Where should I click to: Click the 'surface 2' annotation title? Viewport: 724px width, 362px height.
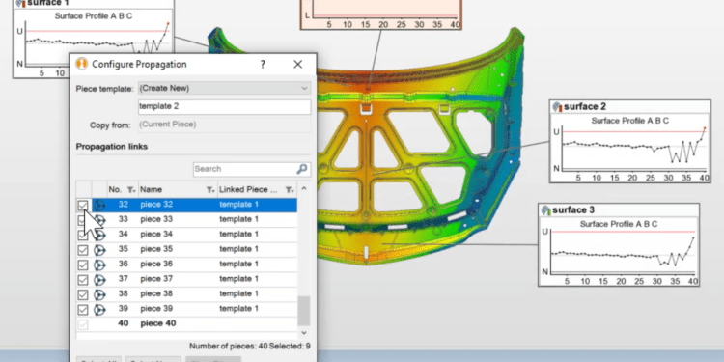(585, 106)
